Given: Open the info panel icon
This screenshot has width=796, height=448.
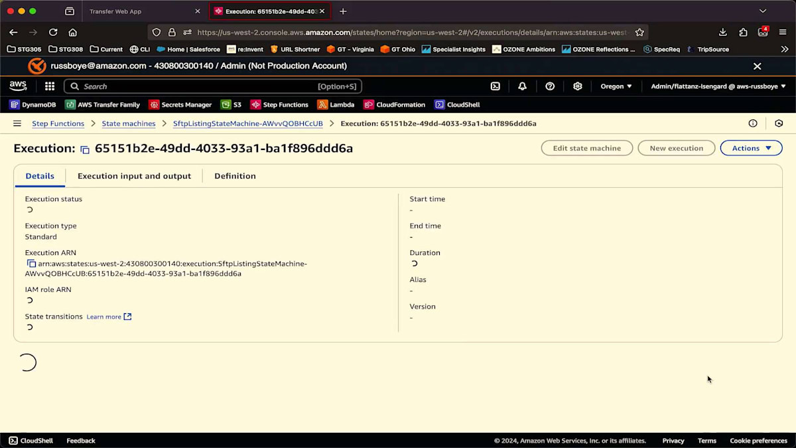Looking at the screenshot, I should [x=753, y=123].
